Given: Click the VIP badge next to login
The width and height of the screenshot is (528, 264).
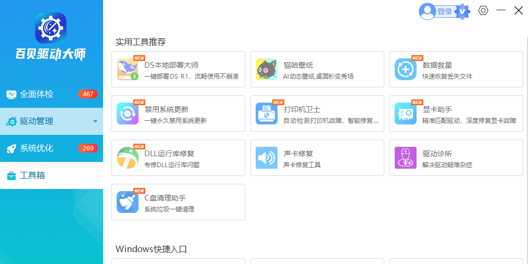Looking at the screenshot, I should pos(462,11).
